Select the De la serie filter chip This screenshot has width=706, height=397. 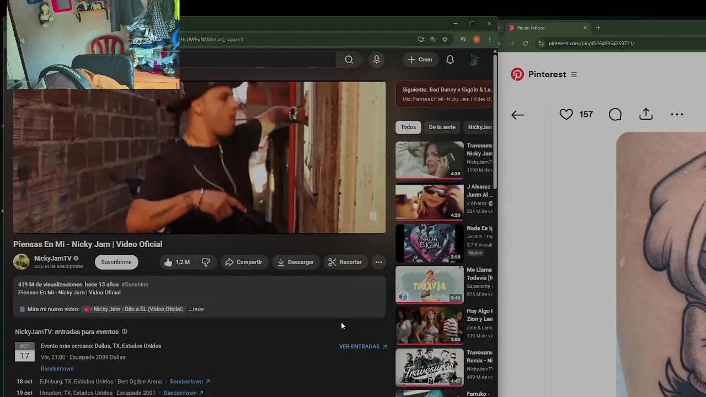442,127
